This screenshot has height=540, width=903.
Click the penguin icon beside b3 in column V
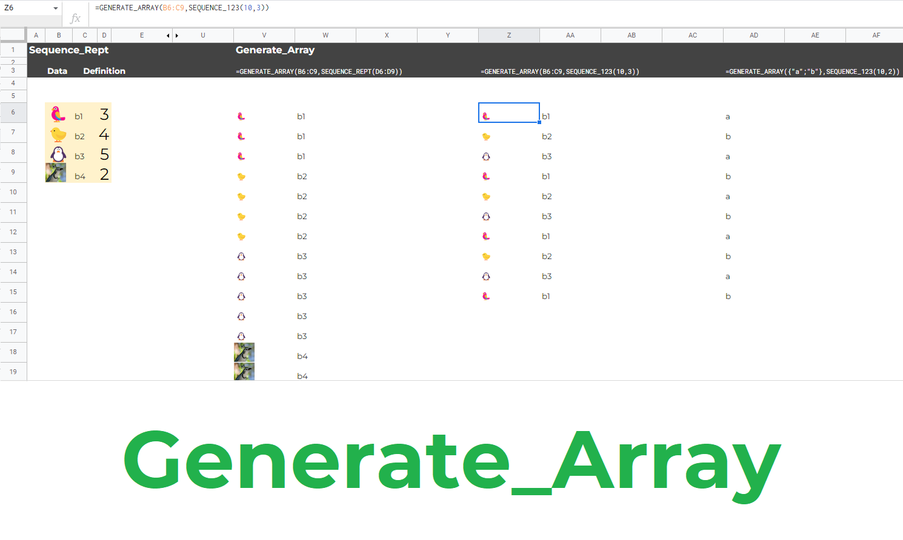click(241, 256)
